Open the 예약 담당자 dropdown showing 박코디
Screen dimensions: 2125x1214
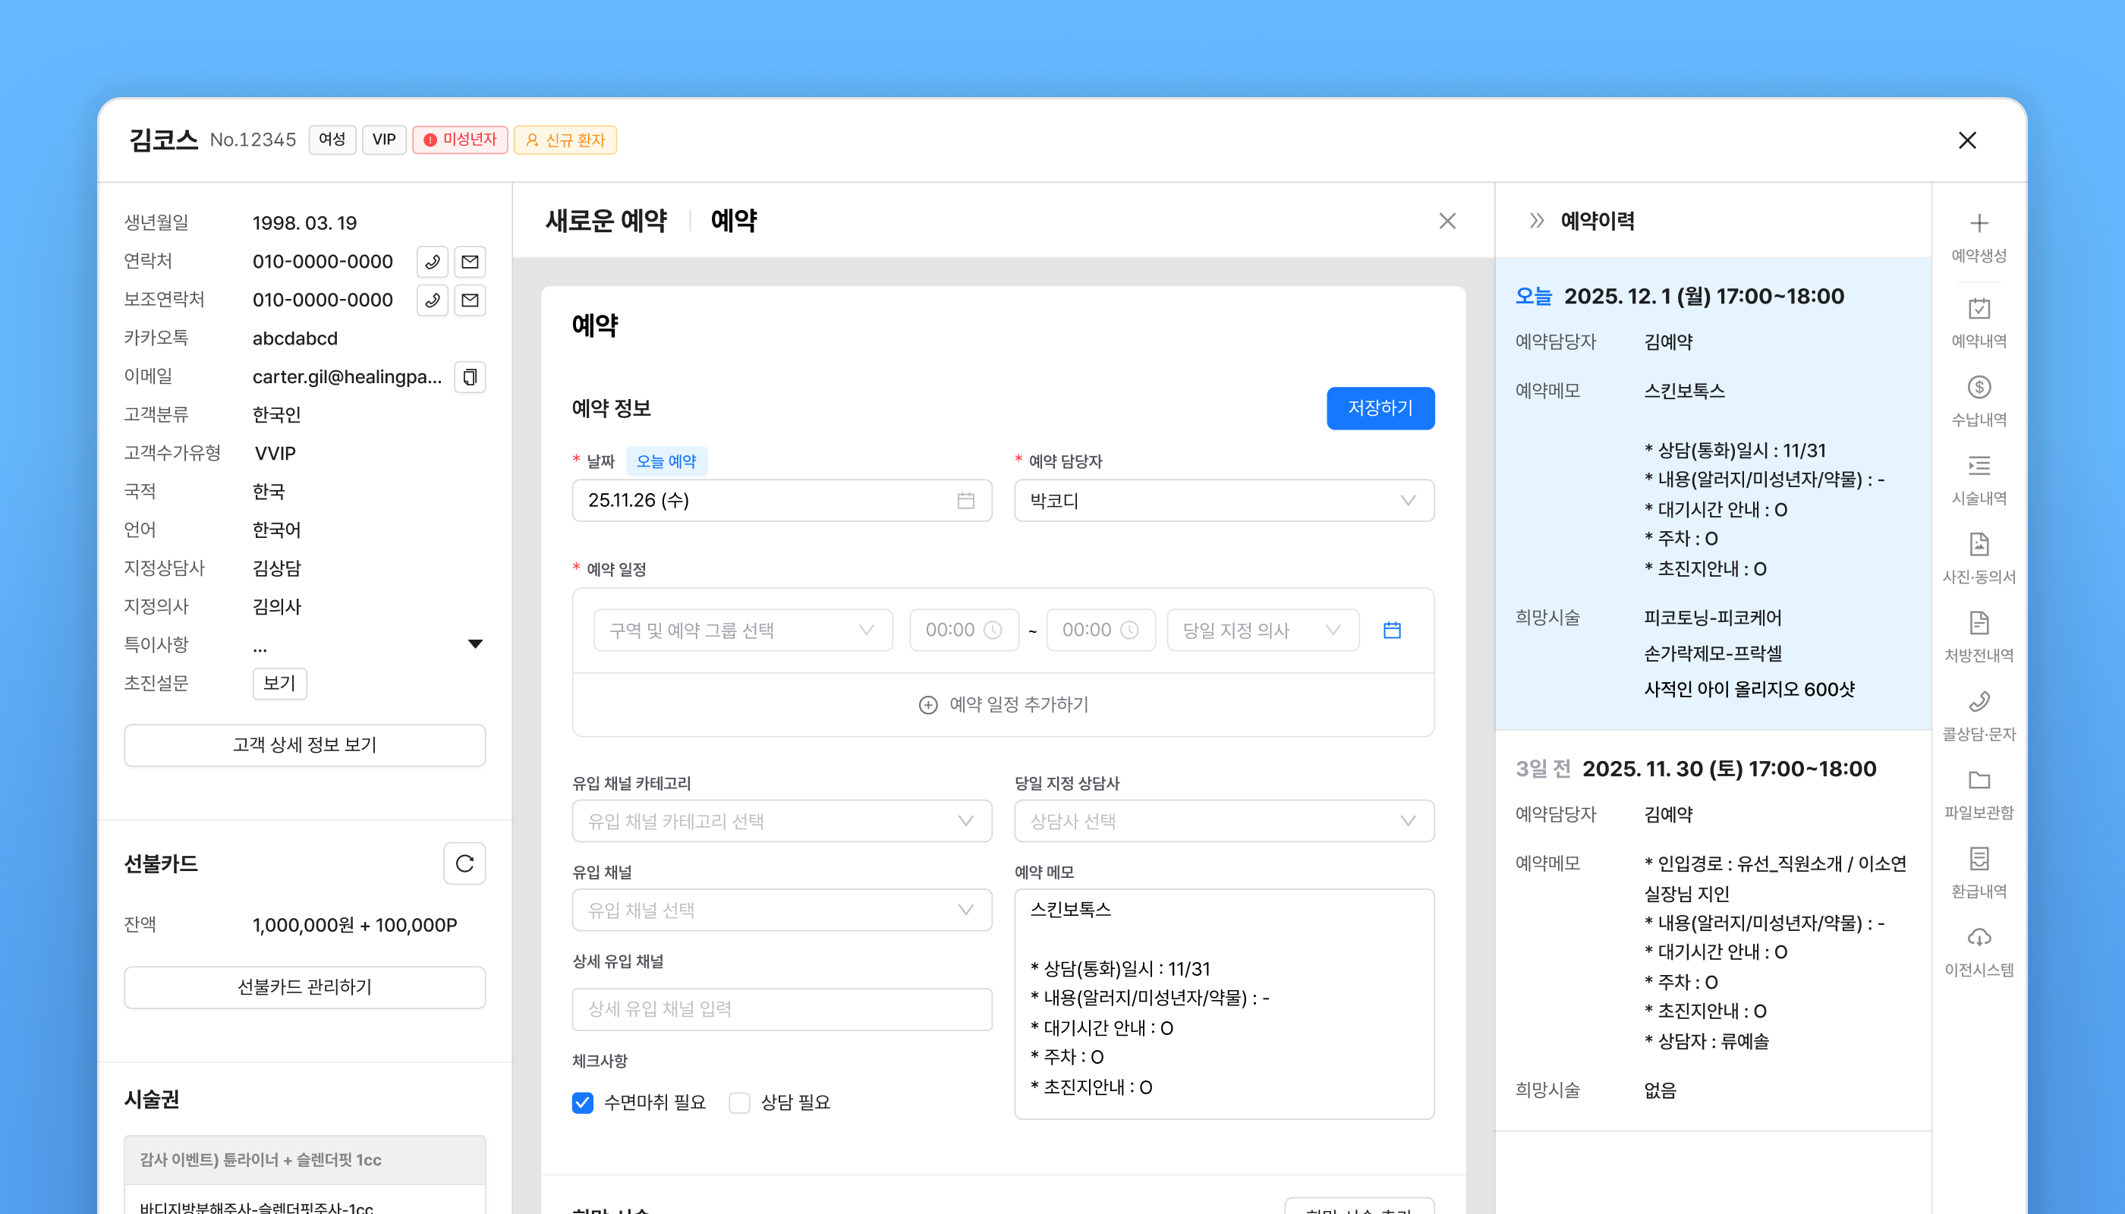[1223, 500]
